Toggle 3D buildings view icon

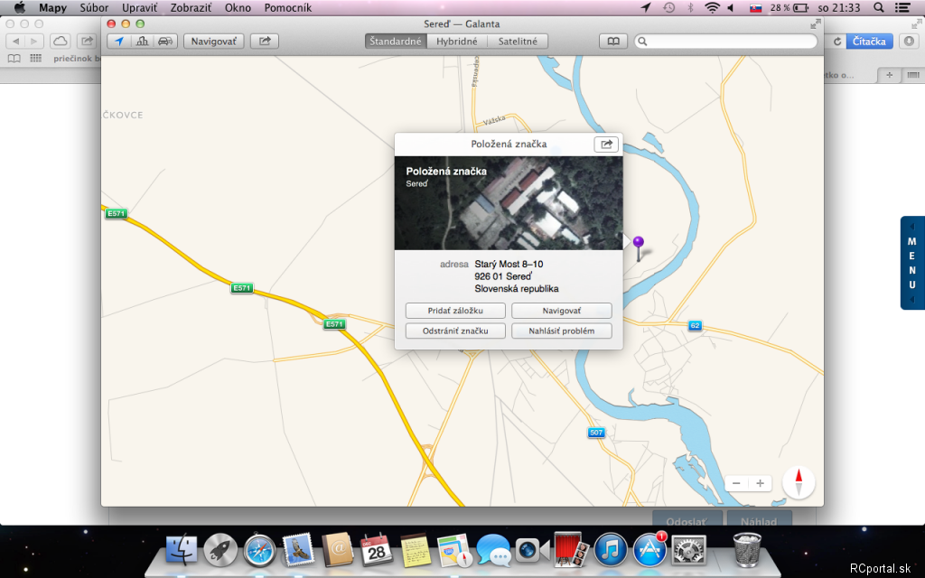142,42
